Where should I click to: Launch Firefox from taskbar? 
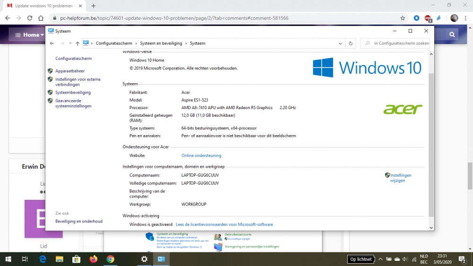(93, 259)
